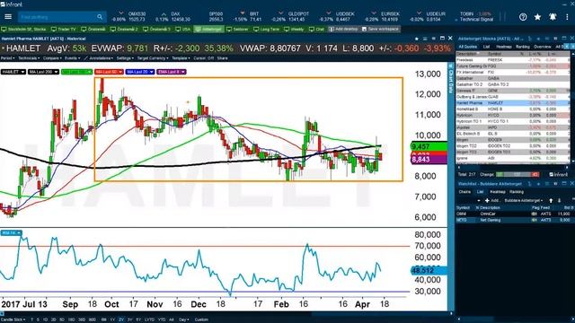Open the blue MA Last 20 dropdown
This screenshot has width=575, height=323.
click(140, 72)
